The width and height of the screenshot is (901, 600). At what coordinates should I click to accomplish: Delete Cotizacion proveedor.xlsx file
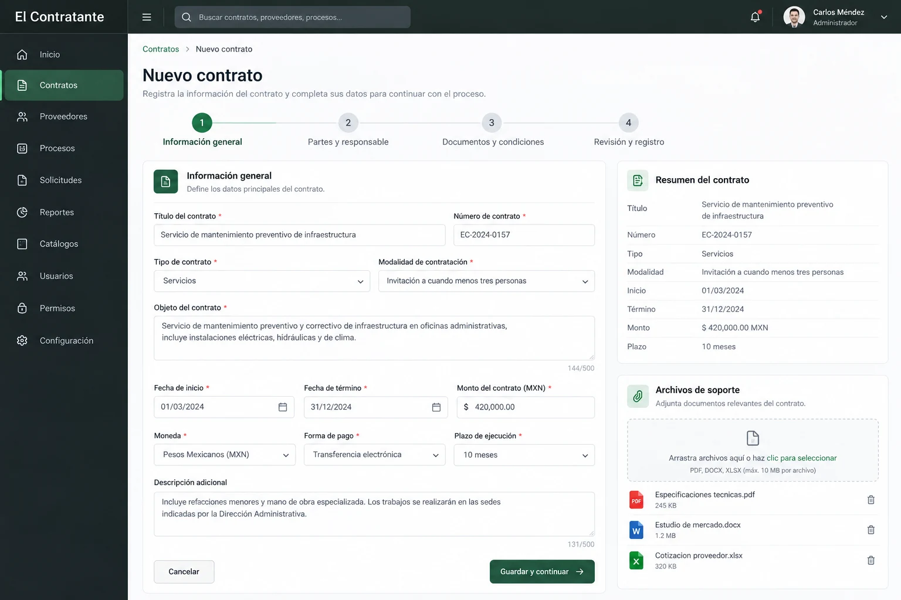pyautogui.click(x=871, y=560)
